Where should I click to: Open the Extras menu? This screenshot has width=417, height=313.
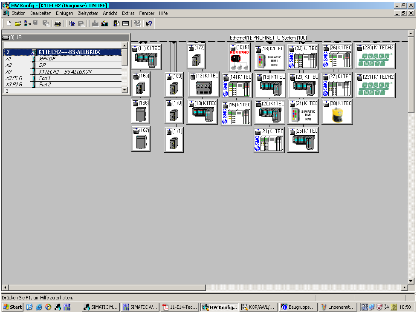tap(128, 13)
